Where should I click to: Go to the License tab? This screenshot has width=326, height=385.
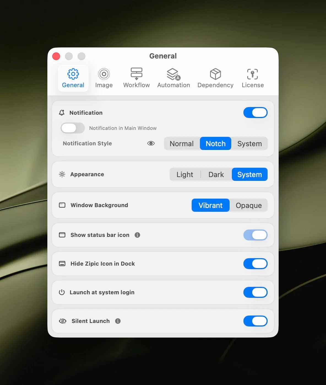[x=252, y=78]
